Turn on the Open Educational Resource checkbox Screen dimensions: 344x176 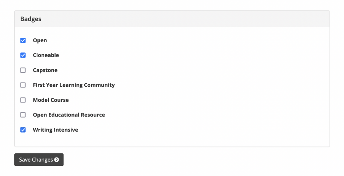tap(23, 115)
